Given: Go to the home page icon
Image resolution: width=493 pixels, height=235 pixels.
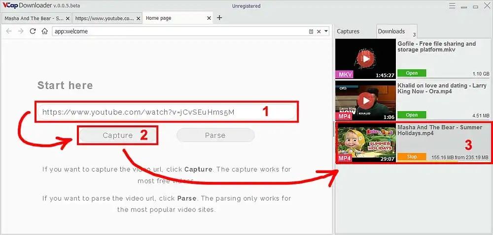Looking at the screenshot, I should point(44,31).
